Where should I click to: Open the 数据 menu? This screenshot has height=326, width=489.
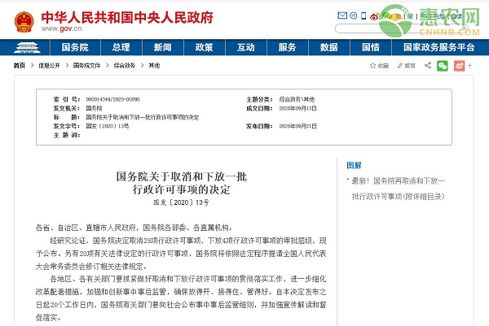click(329, 47)
